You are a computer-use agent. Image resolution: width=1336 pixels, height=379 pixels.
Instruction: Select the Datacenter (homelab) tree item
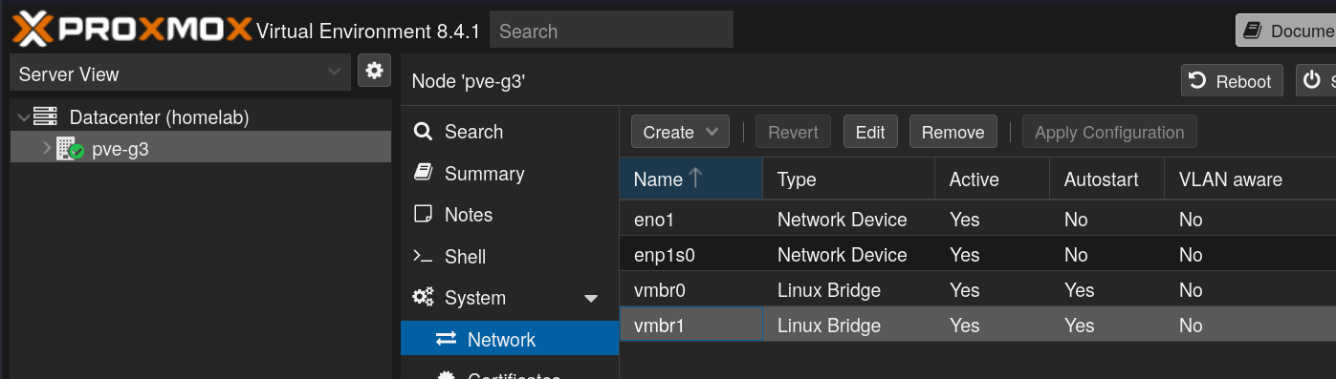coord(200,117)
